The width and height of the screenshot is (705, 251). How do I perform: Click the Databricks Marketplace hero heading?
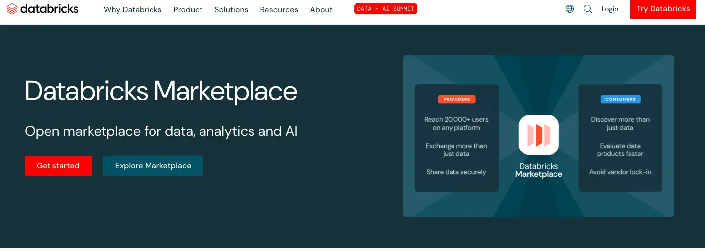pyautogui.click(x=161, y=92)
